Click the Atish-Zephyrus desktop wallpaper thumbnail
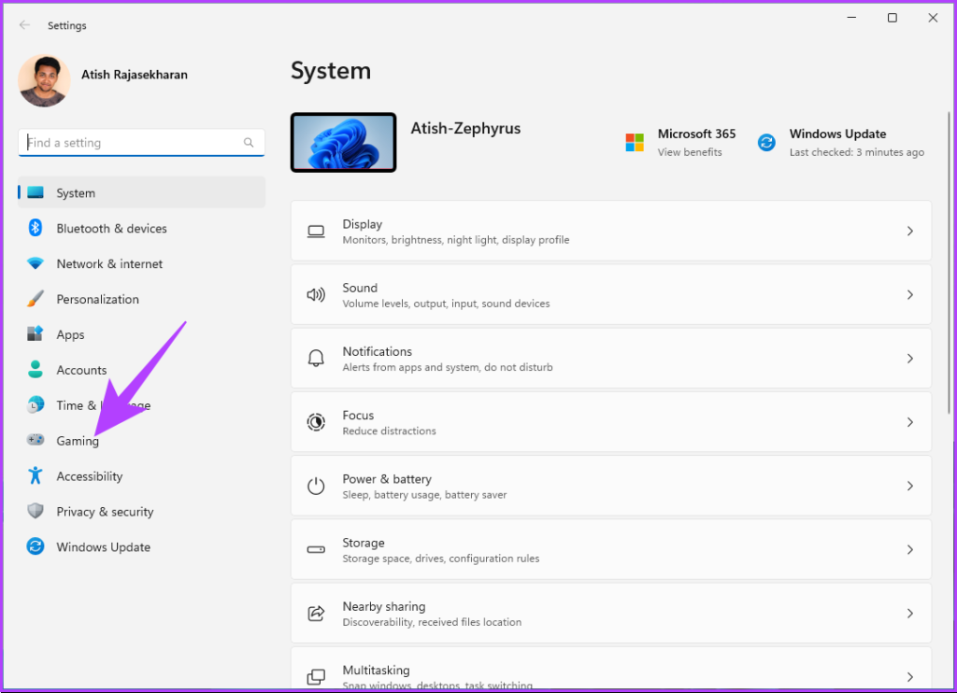 [x=343, y=142]
